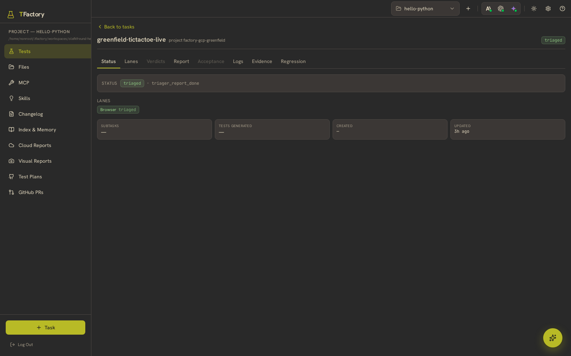Open the floating AI assistant sparkle button
The width and height of the screenshot is (571, 356).
pos(553,338)
